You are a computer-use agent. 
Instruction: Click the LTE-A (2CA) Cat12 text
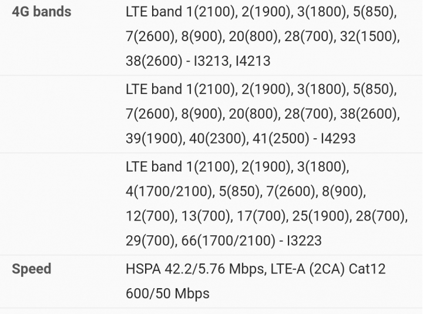tap(328, 269)
